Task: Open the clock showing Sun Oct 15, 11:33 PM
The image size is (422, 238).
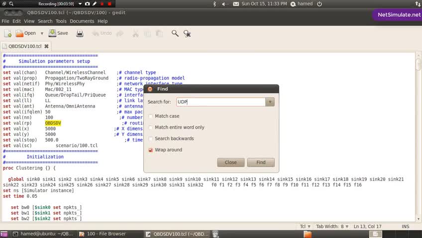Action: click(x=264, y=4)
